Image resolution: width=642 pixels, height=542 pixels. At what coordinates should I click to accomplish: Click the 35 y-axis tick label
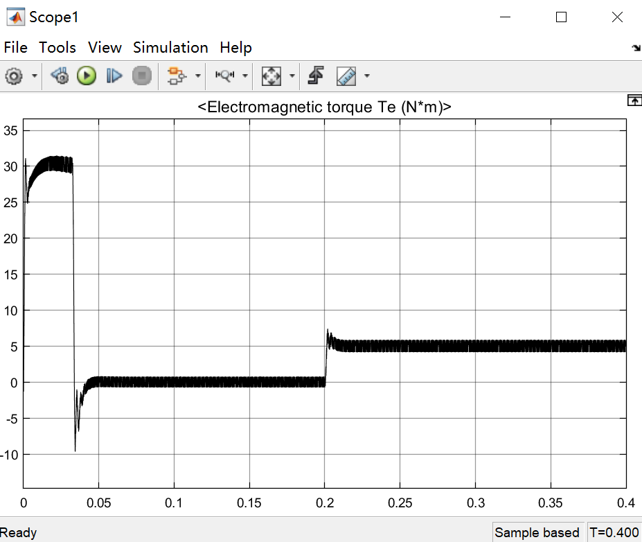coord(10,131)
